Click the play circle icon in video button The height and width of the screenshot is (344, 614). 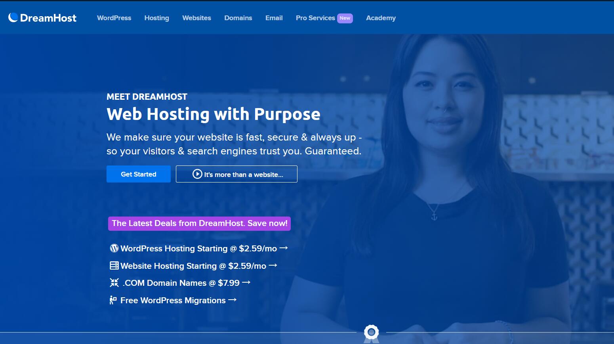[197, 174]
